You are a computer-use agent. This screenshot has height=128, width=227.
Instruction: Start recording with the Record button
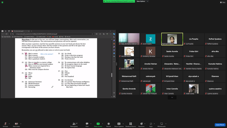tap(109, 124)
